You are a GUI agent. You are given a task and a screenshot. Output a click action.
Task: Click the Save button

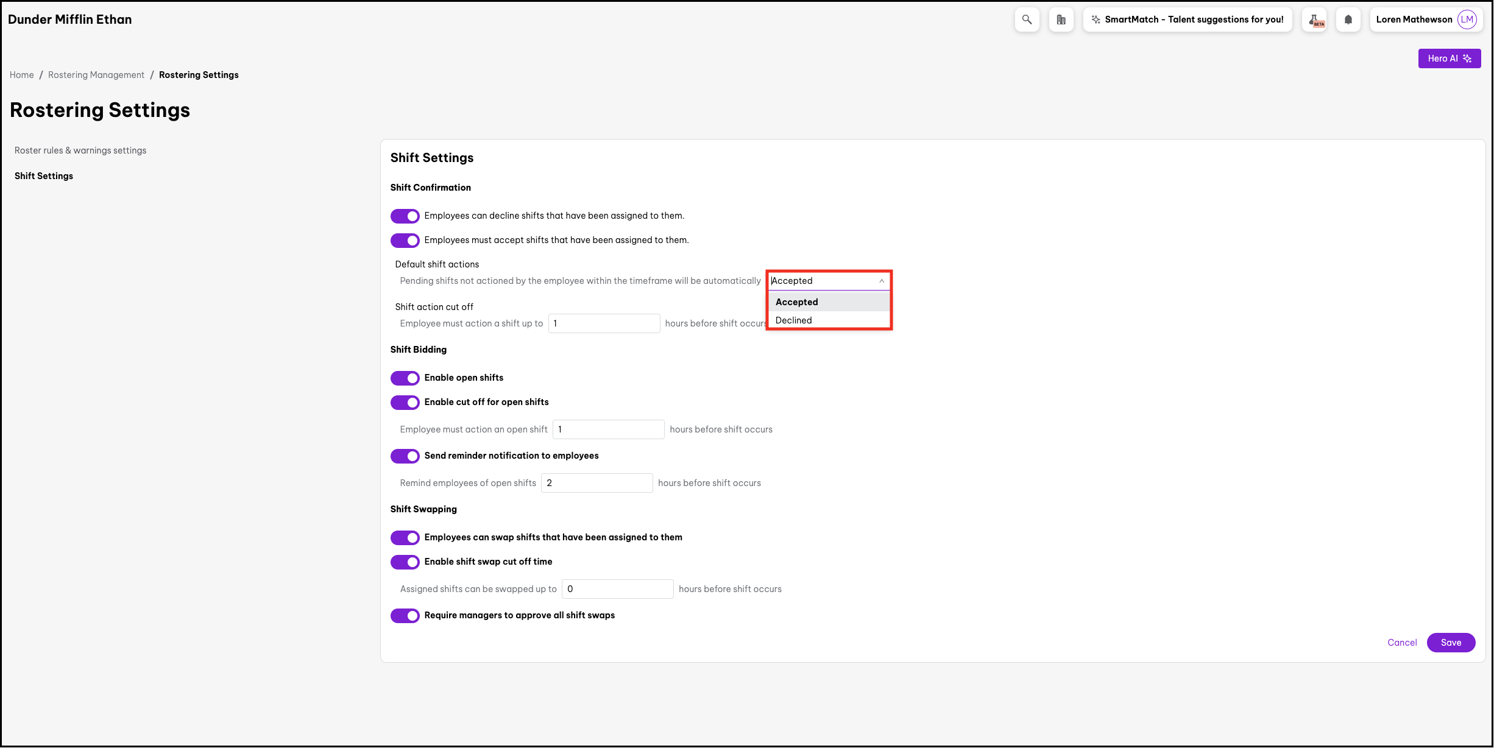tap(1451, 643)
